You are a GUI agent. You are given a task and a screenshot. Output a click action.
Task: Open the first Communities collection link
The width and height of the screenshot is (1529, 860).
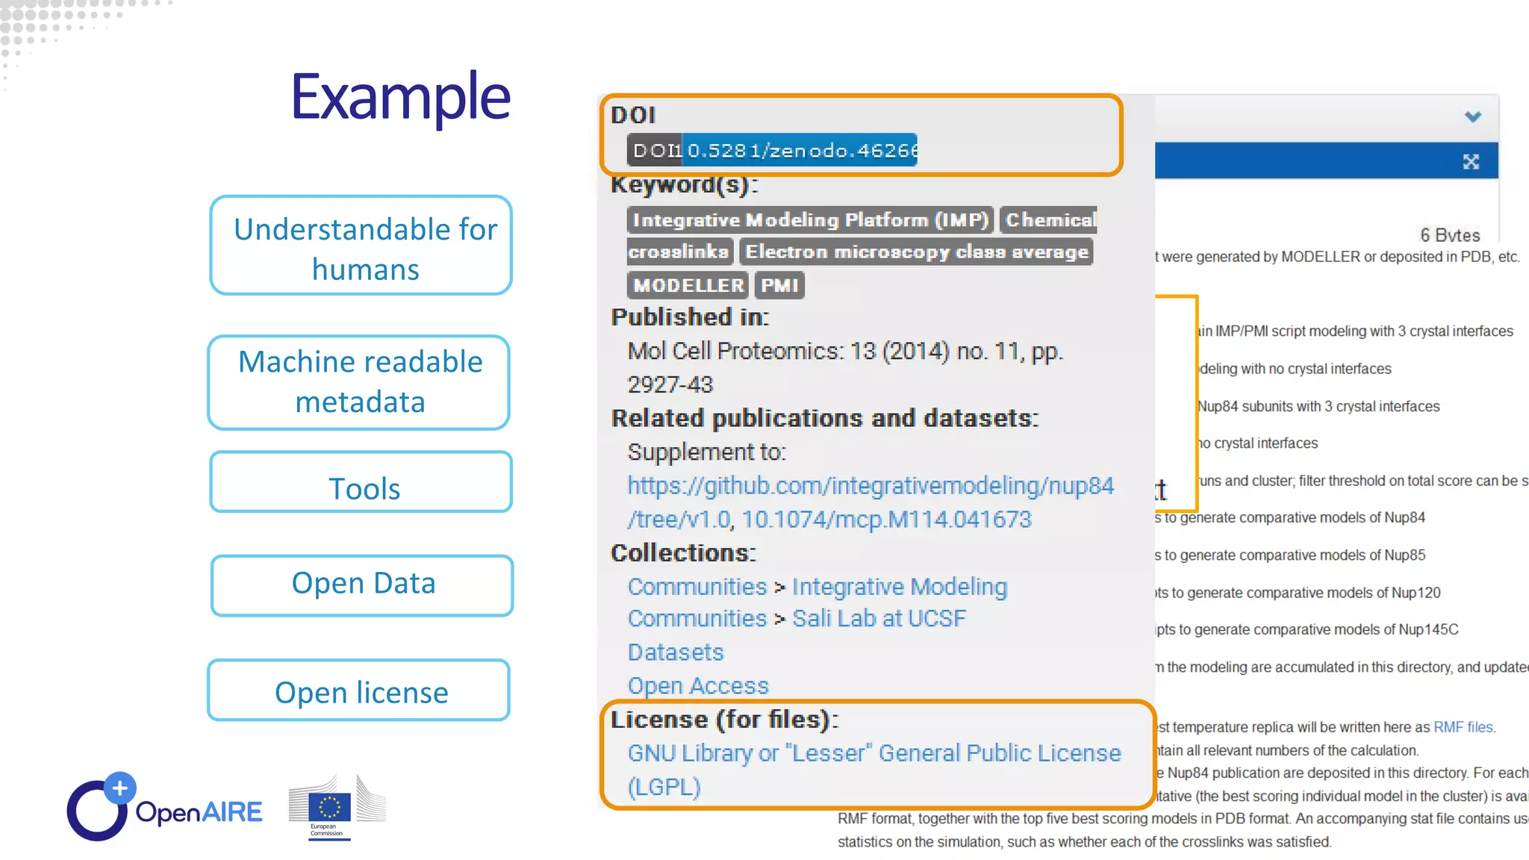[x=697, y=587]
